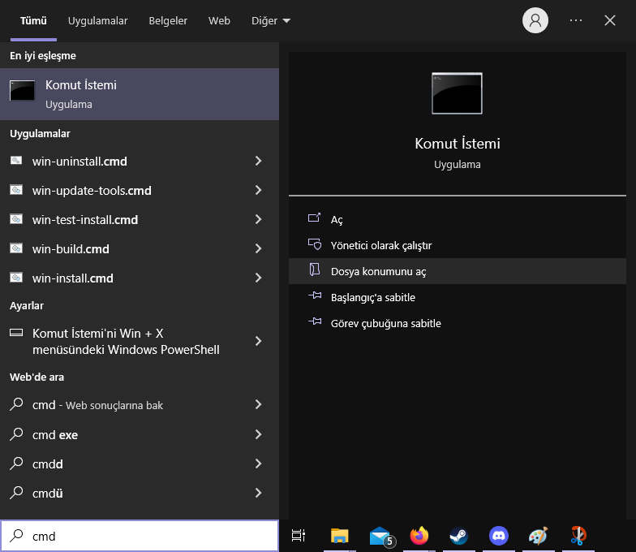Open File Explorer from the taskbar

340,536
